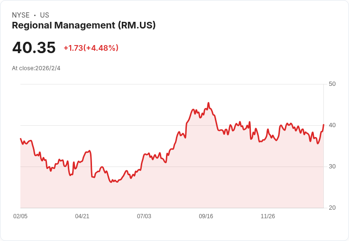Select the US market label

tap(45, 15)
